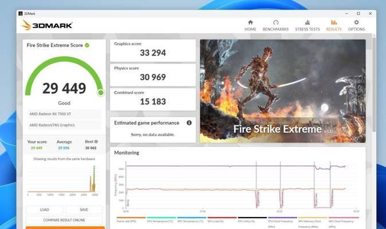The image size is (386, 229).
Task: Click the LOAD button
Action: tap(44, 210)
